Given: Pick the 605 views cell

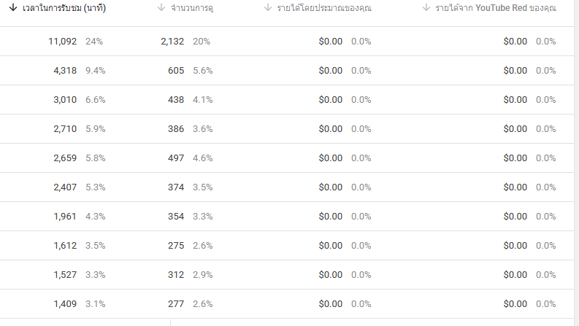Looking at the screenshot, I should pos(177,71).
